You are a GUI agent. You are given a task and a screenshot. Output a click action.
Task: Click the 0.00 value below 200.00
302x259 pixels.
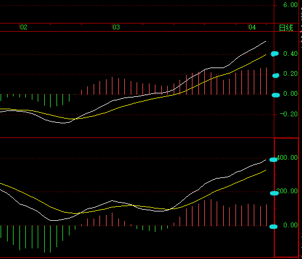(290, 225)
